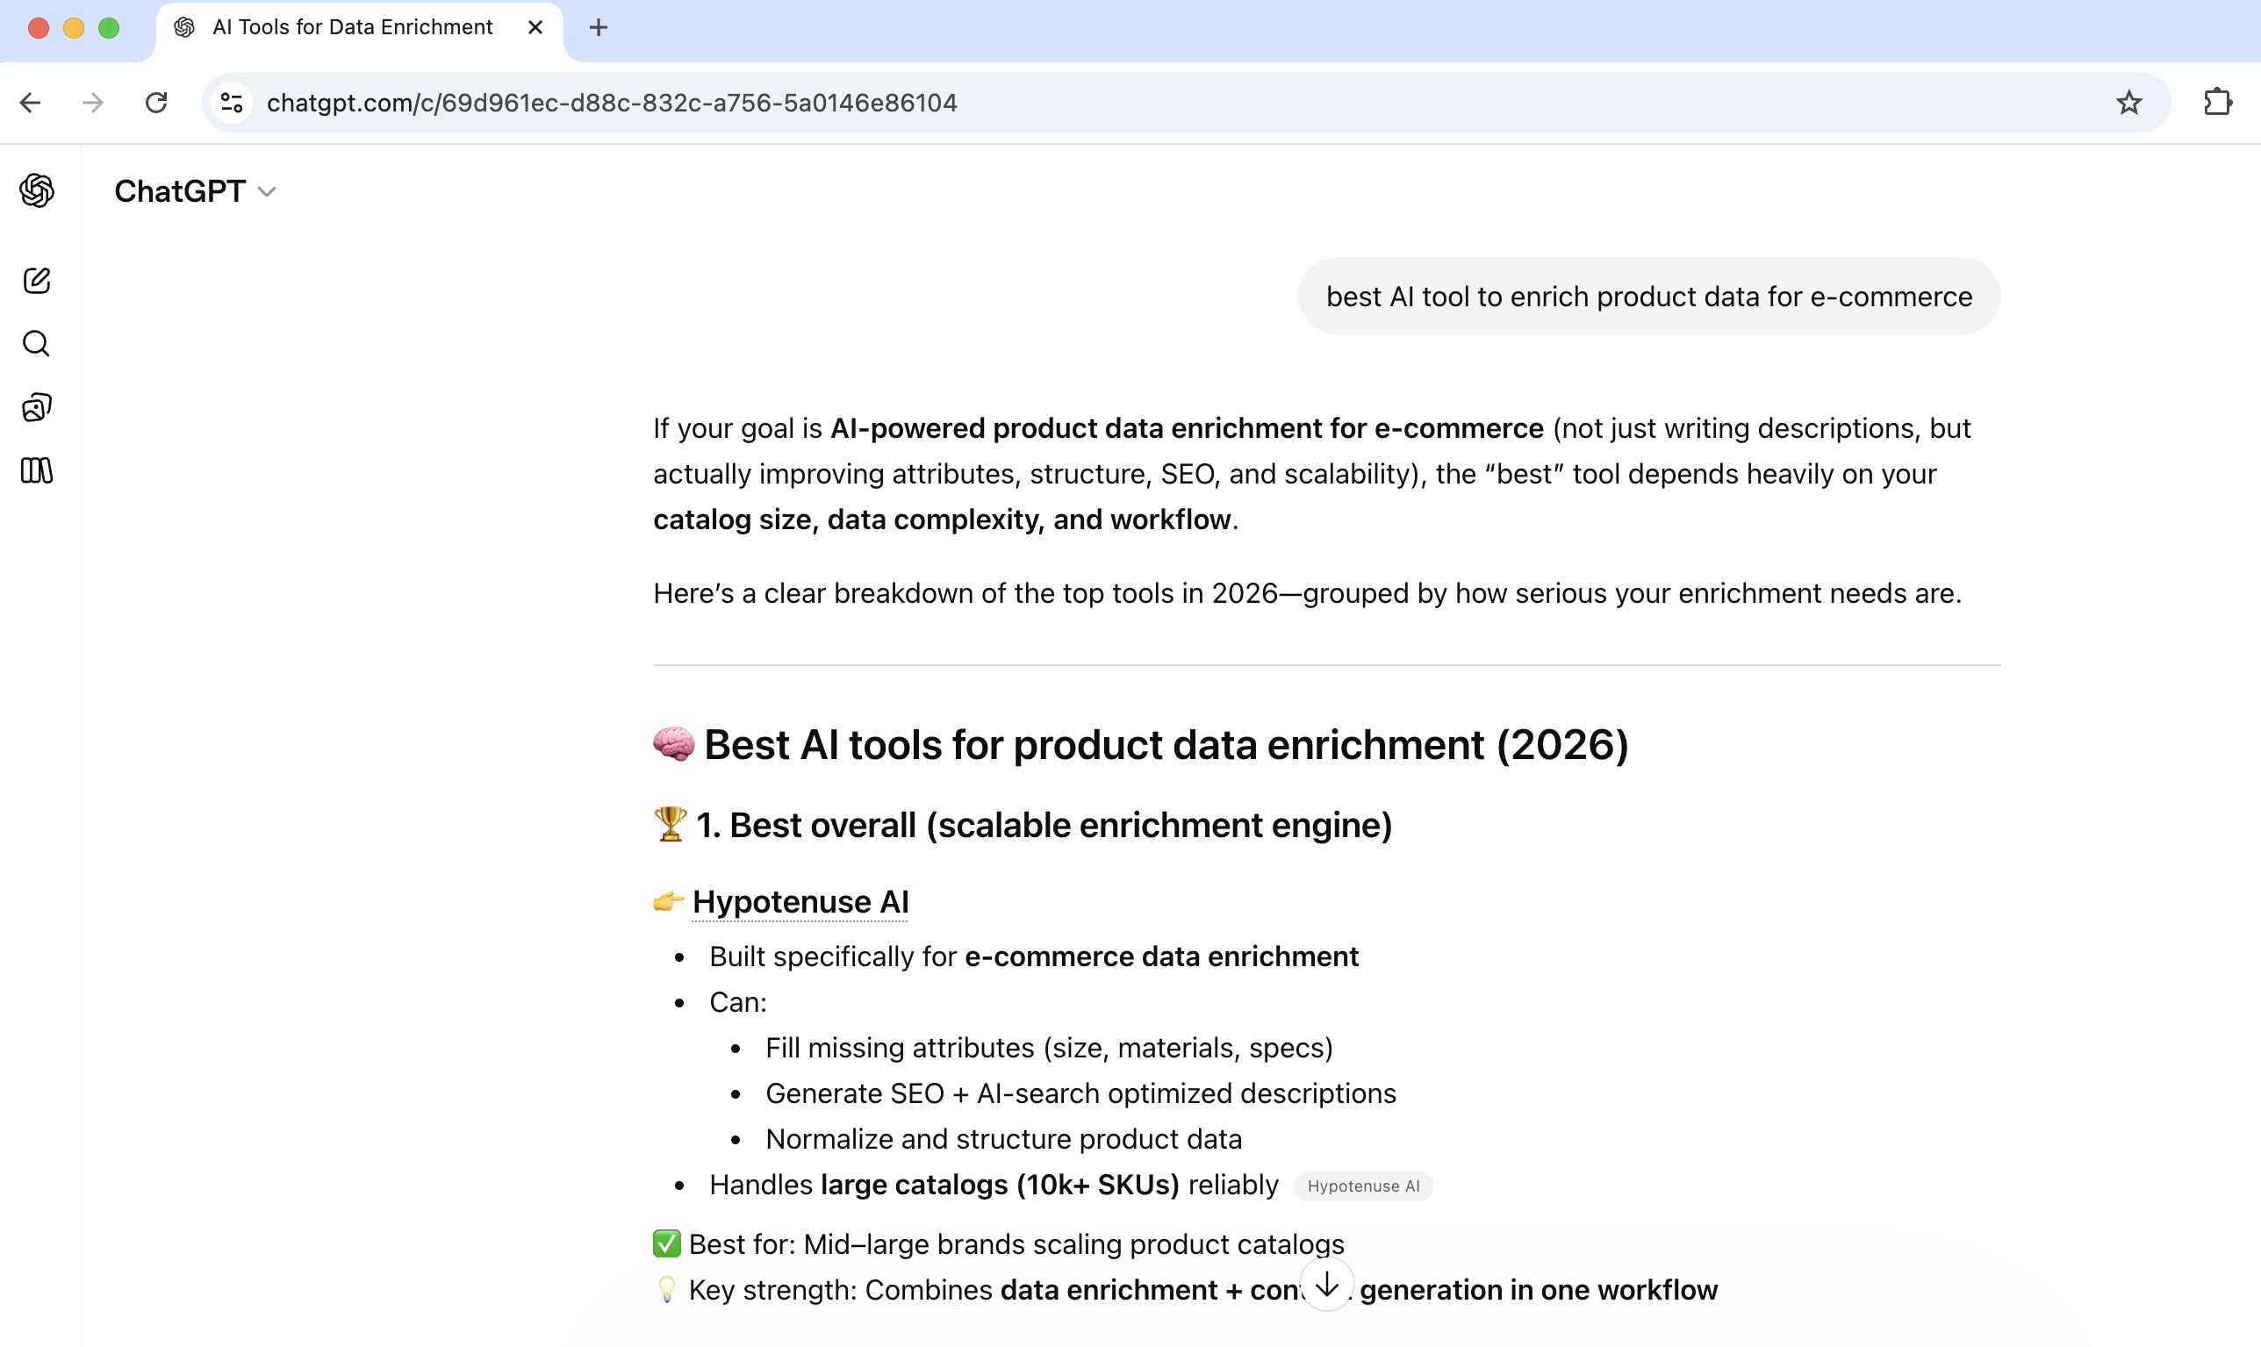The width and height of the screenshot is (2261, 1347).
Task: Open search chats magnifier icon
Action: 36,344
